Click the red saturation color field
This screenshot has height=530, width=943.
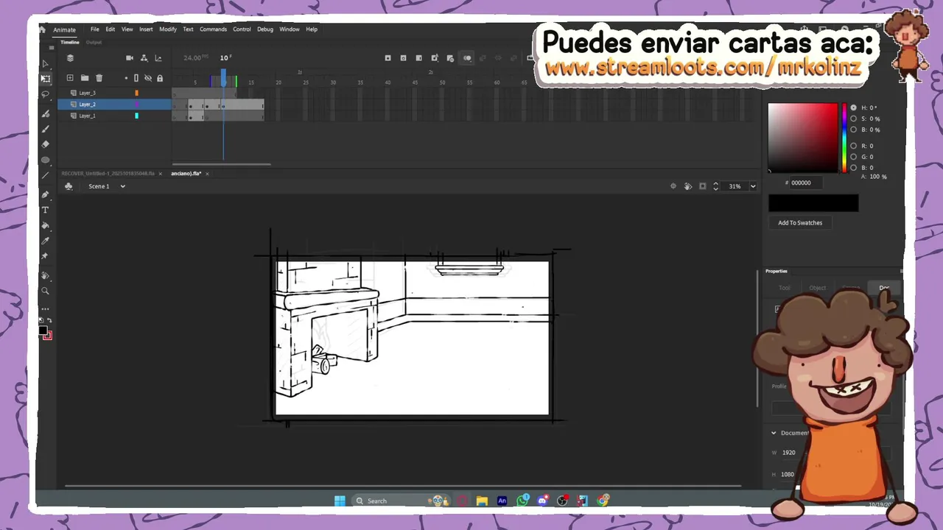[803, 138]
